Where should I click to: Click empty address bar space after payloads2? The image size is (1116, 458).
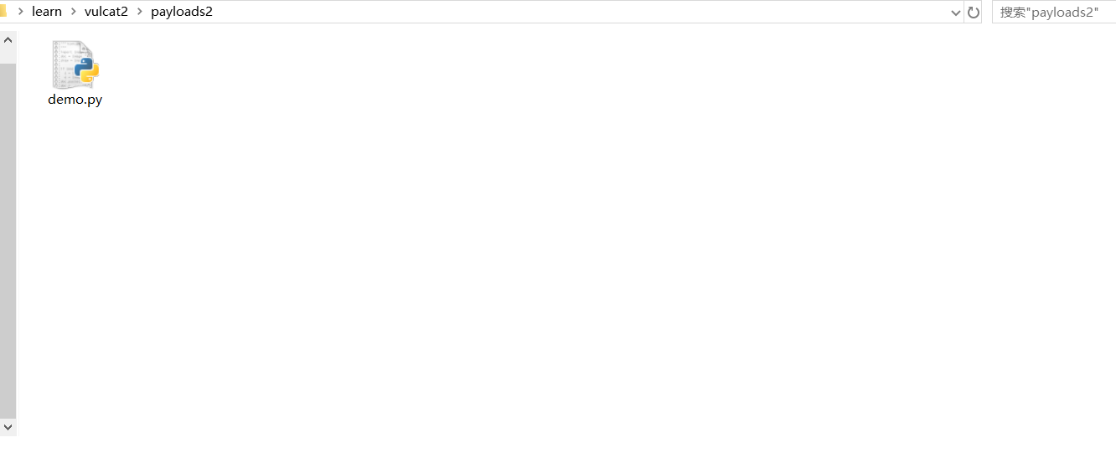point(578,12)
